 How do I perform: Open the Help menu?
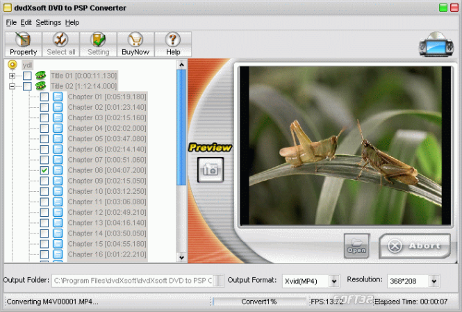tap(72, 23)
